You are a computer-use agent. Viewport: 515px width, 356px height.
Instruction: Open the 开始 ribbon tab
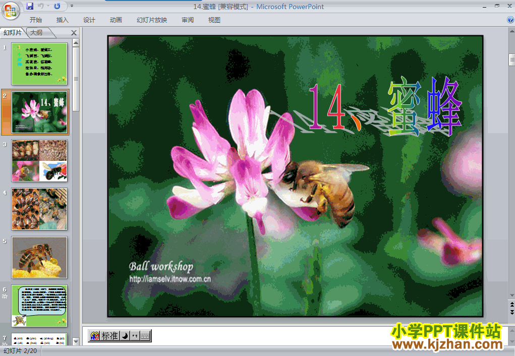(x=36, y=20)
